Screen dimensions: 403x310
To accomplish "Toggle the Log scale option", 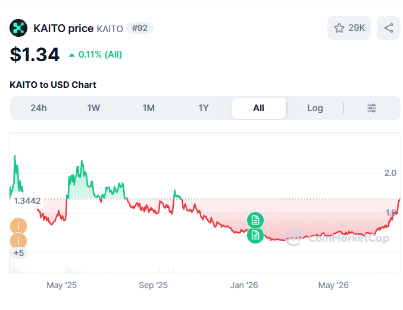I will [315, 108].
